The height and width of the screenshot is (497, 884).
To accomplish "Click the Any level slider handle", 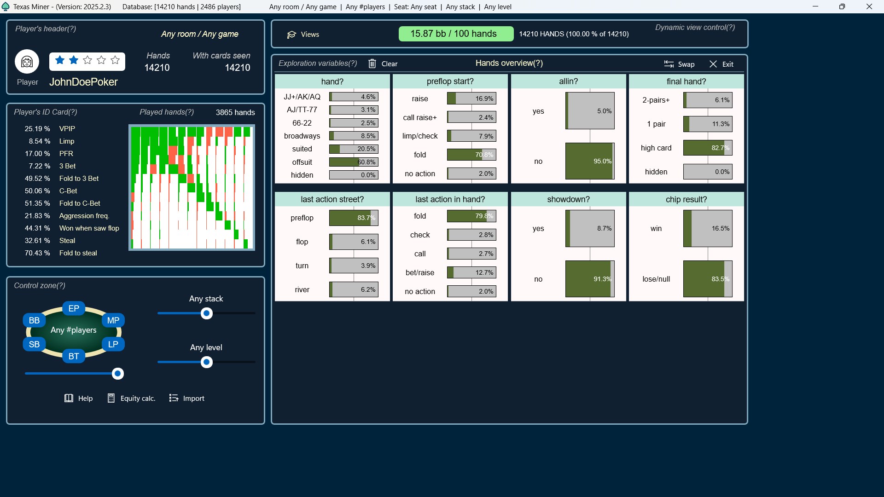I will pos(207,362).
